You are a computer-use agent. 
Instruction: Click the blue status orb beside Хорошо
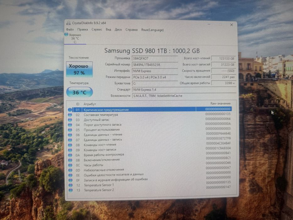coord(66,35)
